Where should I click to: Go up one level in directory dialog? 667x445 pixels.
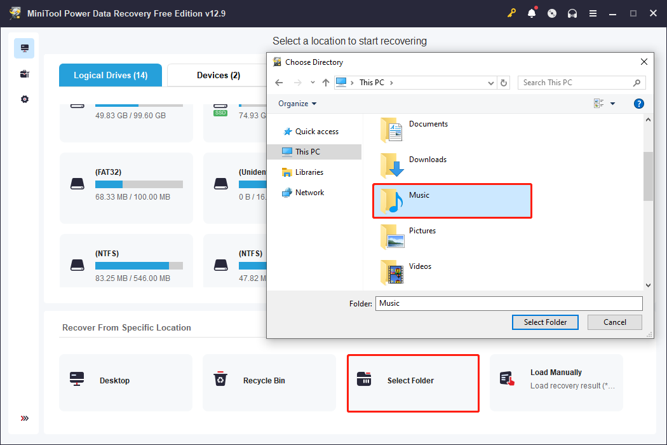(326, 83)
